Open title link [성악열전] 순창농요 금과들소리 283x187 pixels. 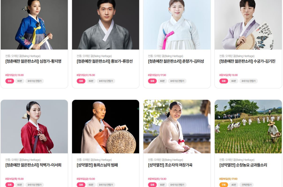(243, 165)
